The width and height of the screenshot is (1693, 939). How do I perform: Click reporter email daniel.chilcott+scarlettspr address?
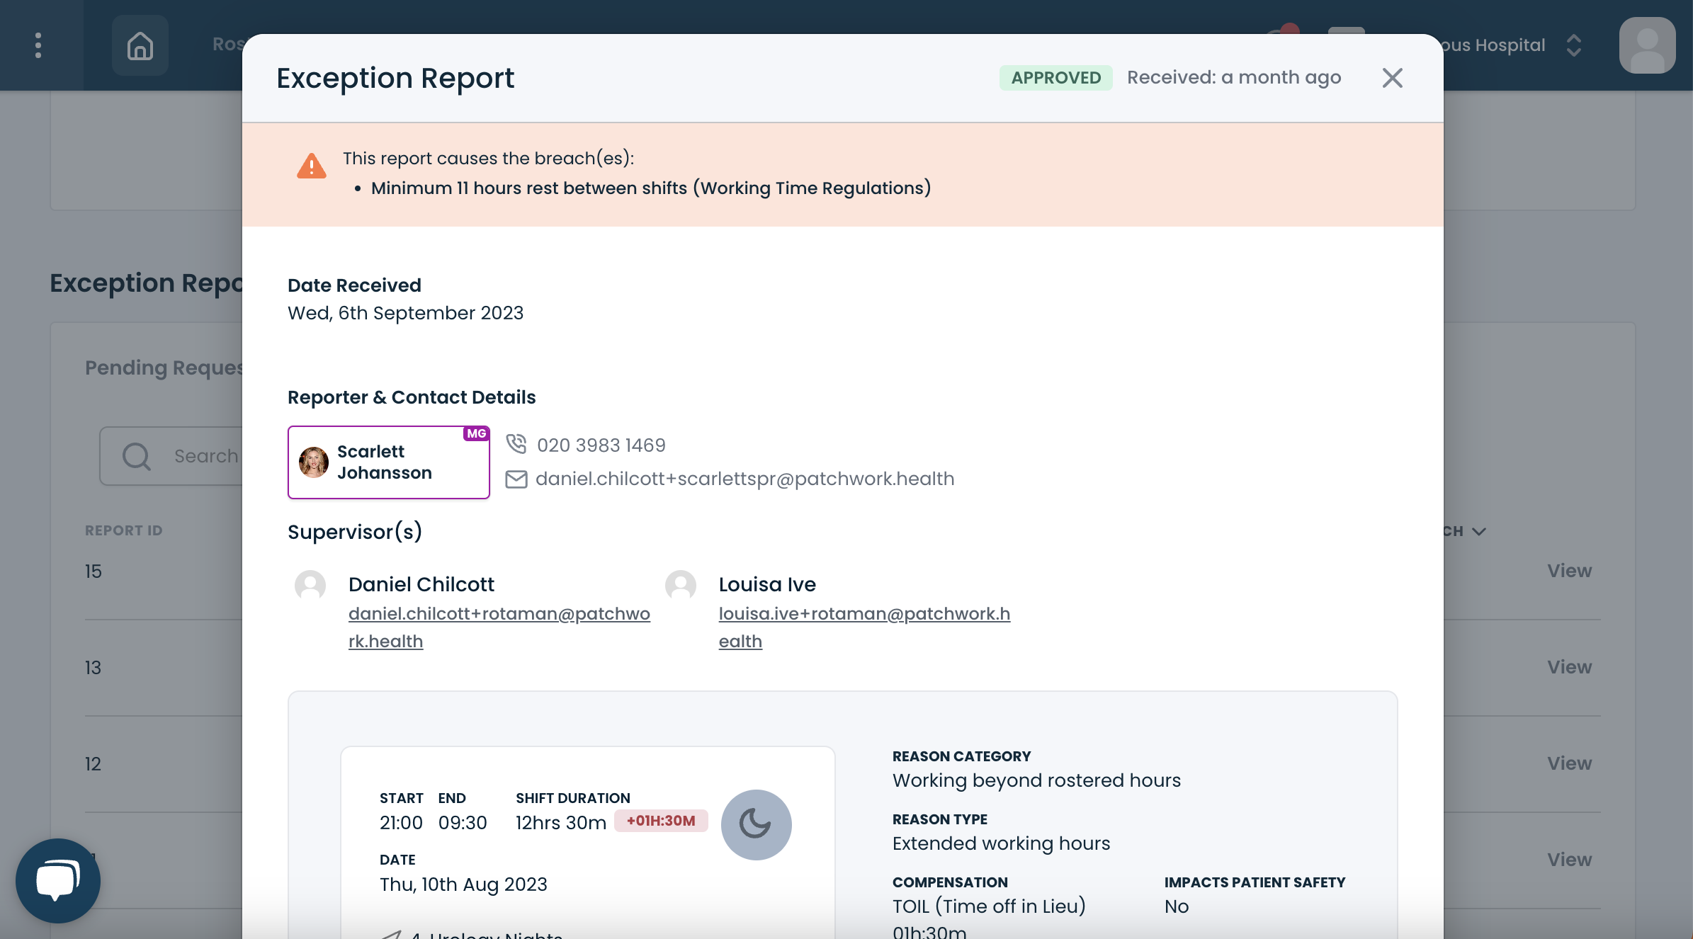pos(744,479)
